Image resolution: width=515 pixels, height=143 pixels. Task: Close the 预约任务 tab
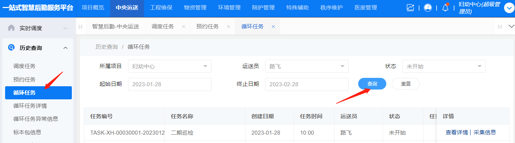[x=228, y=27]
